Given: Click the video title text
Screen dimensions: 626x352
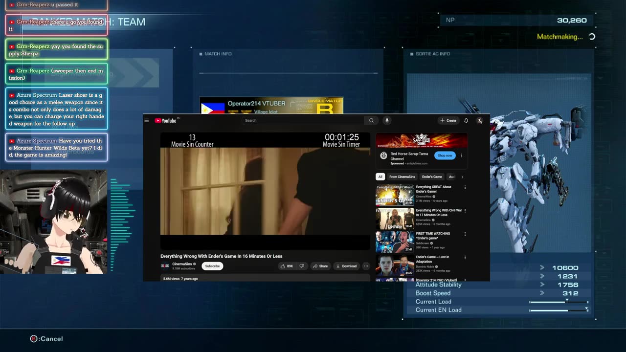Looking at the screenshot, I should point(221,256).
